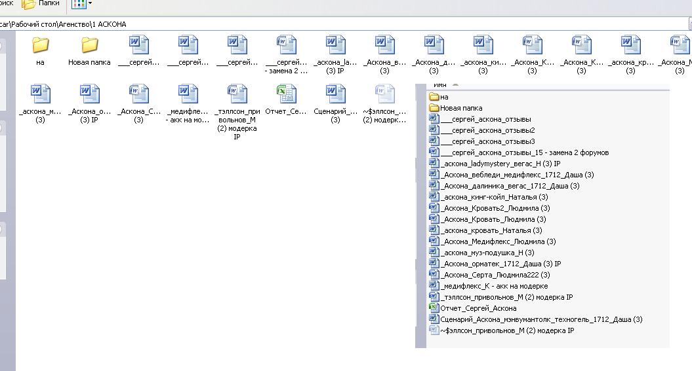This screenshot has height=371, width=692.
Task: Select the faded large '~$эллсон_…' temp file icon
Action: (385, 94)
